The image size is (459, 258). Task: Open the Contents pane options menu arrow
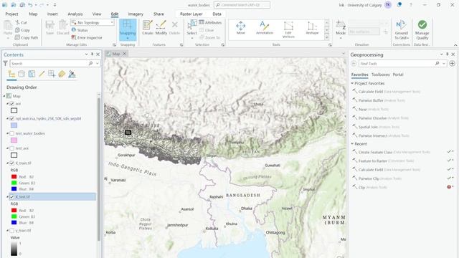86,54
